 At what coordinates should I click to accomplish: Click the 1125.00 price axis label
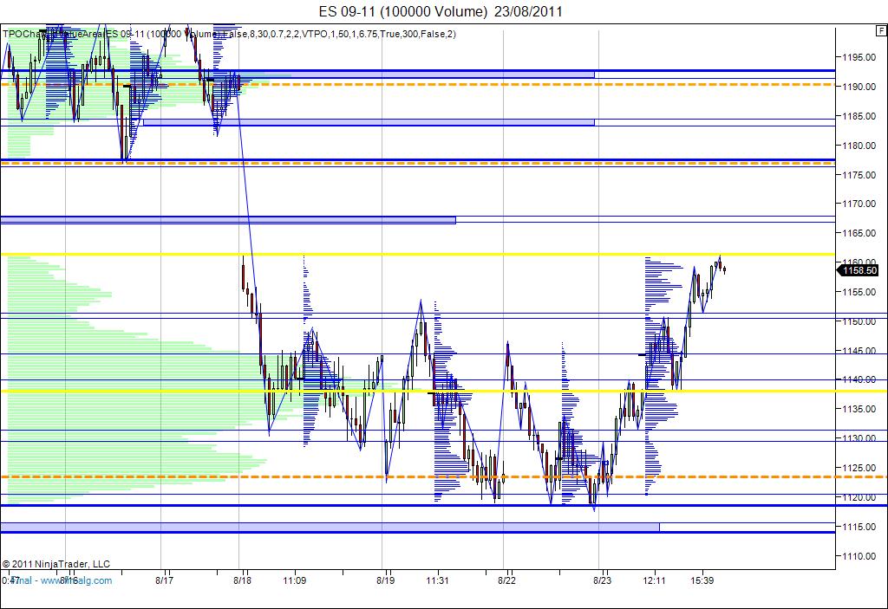(x=859, y=468)
